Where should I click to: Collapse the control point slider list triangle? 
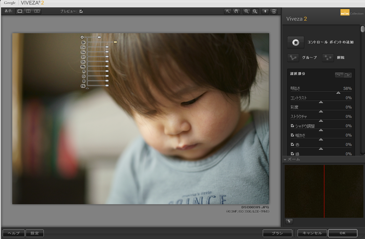coord(87,87)
